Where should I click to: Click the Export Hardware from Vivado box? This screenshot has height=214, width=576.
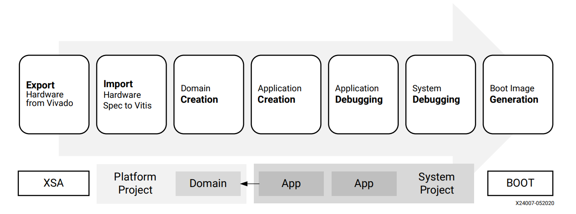click(x=54, y=95)
